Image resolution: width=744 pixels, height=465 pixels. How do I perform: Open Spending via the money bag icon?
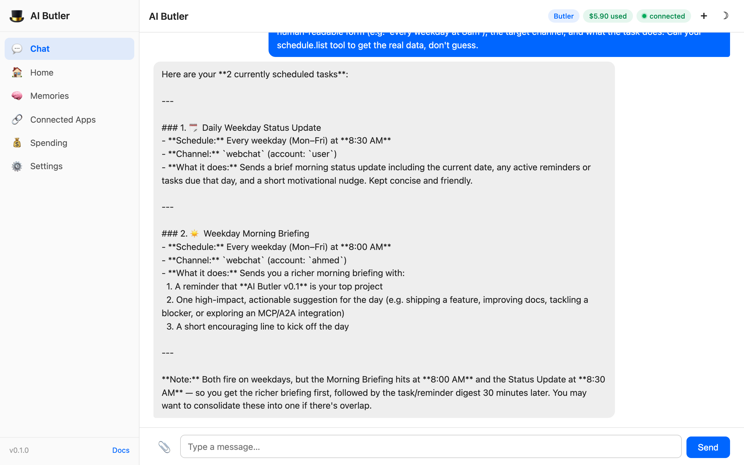coord(17,142)
